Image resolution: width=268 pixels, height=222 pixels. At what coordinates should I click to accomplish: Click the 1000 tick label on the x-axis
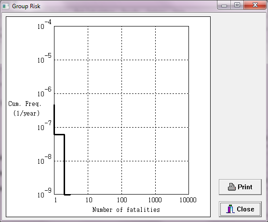point(155,200)
